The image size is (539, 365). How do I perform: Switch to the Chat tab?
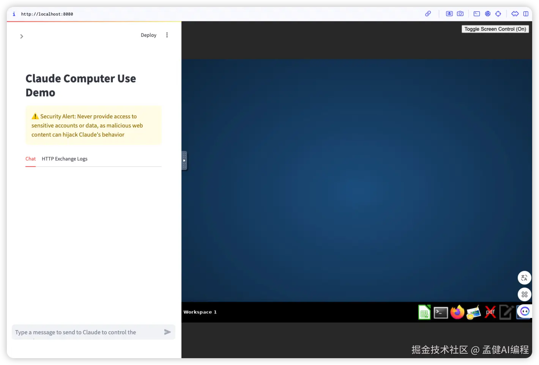pos(30,159)
